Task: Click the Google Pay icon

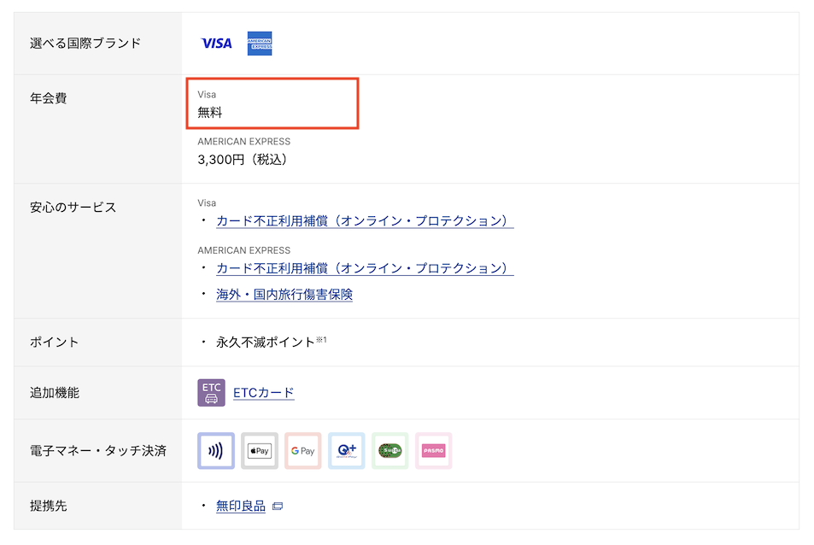Action: [302, 450]
